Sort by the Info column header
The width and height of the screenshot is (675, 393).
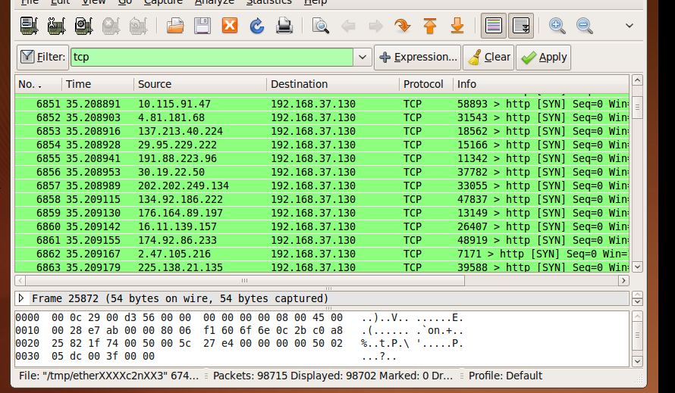click(x=541, y=84)
